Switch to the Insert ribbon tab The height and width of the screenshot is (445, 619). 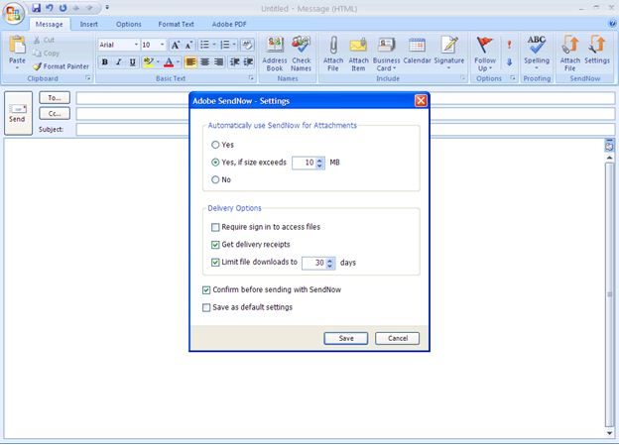(x=89, y=24)
